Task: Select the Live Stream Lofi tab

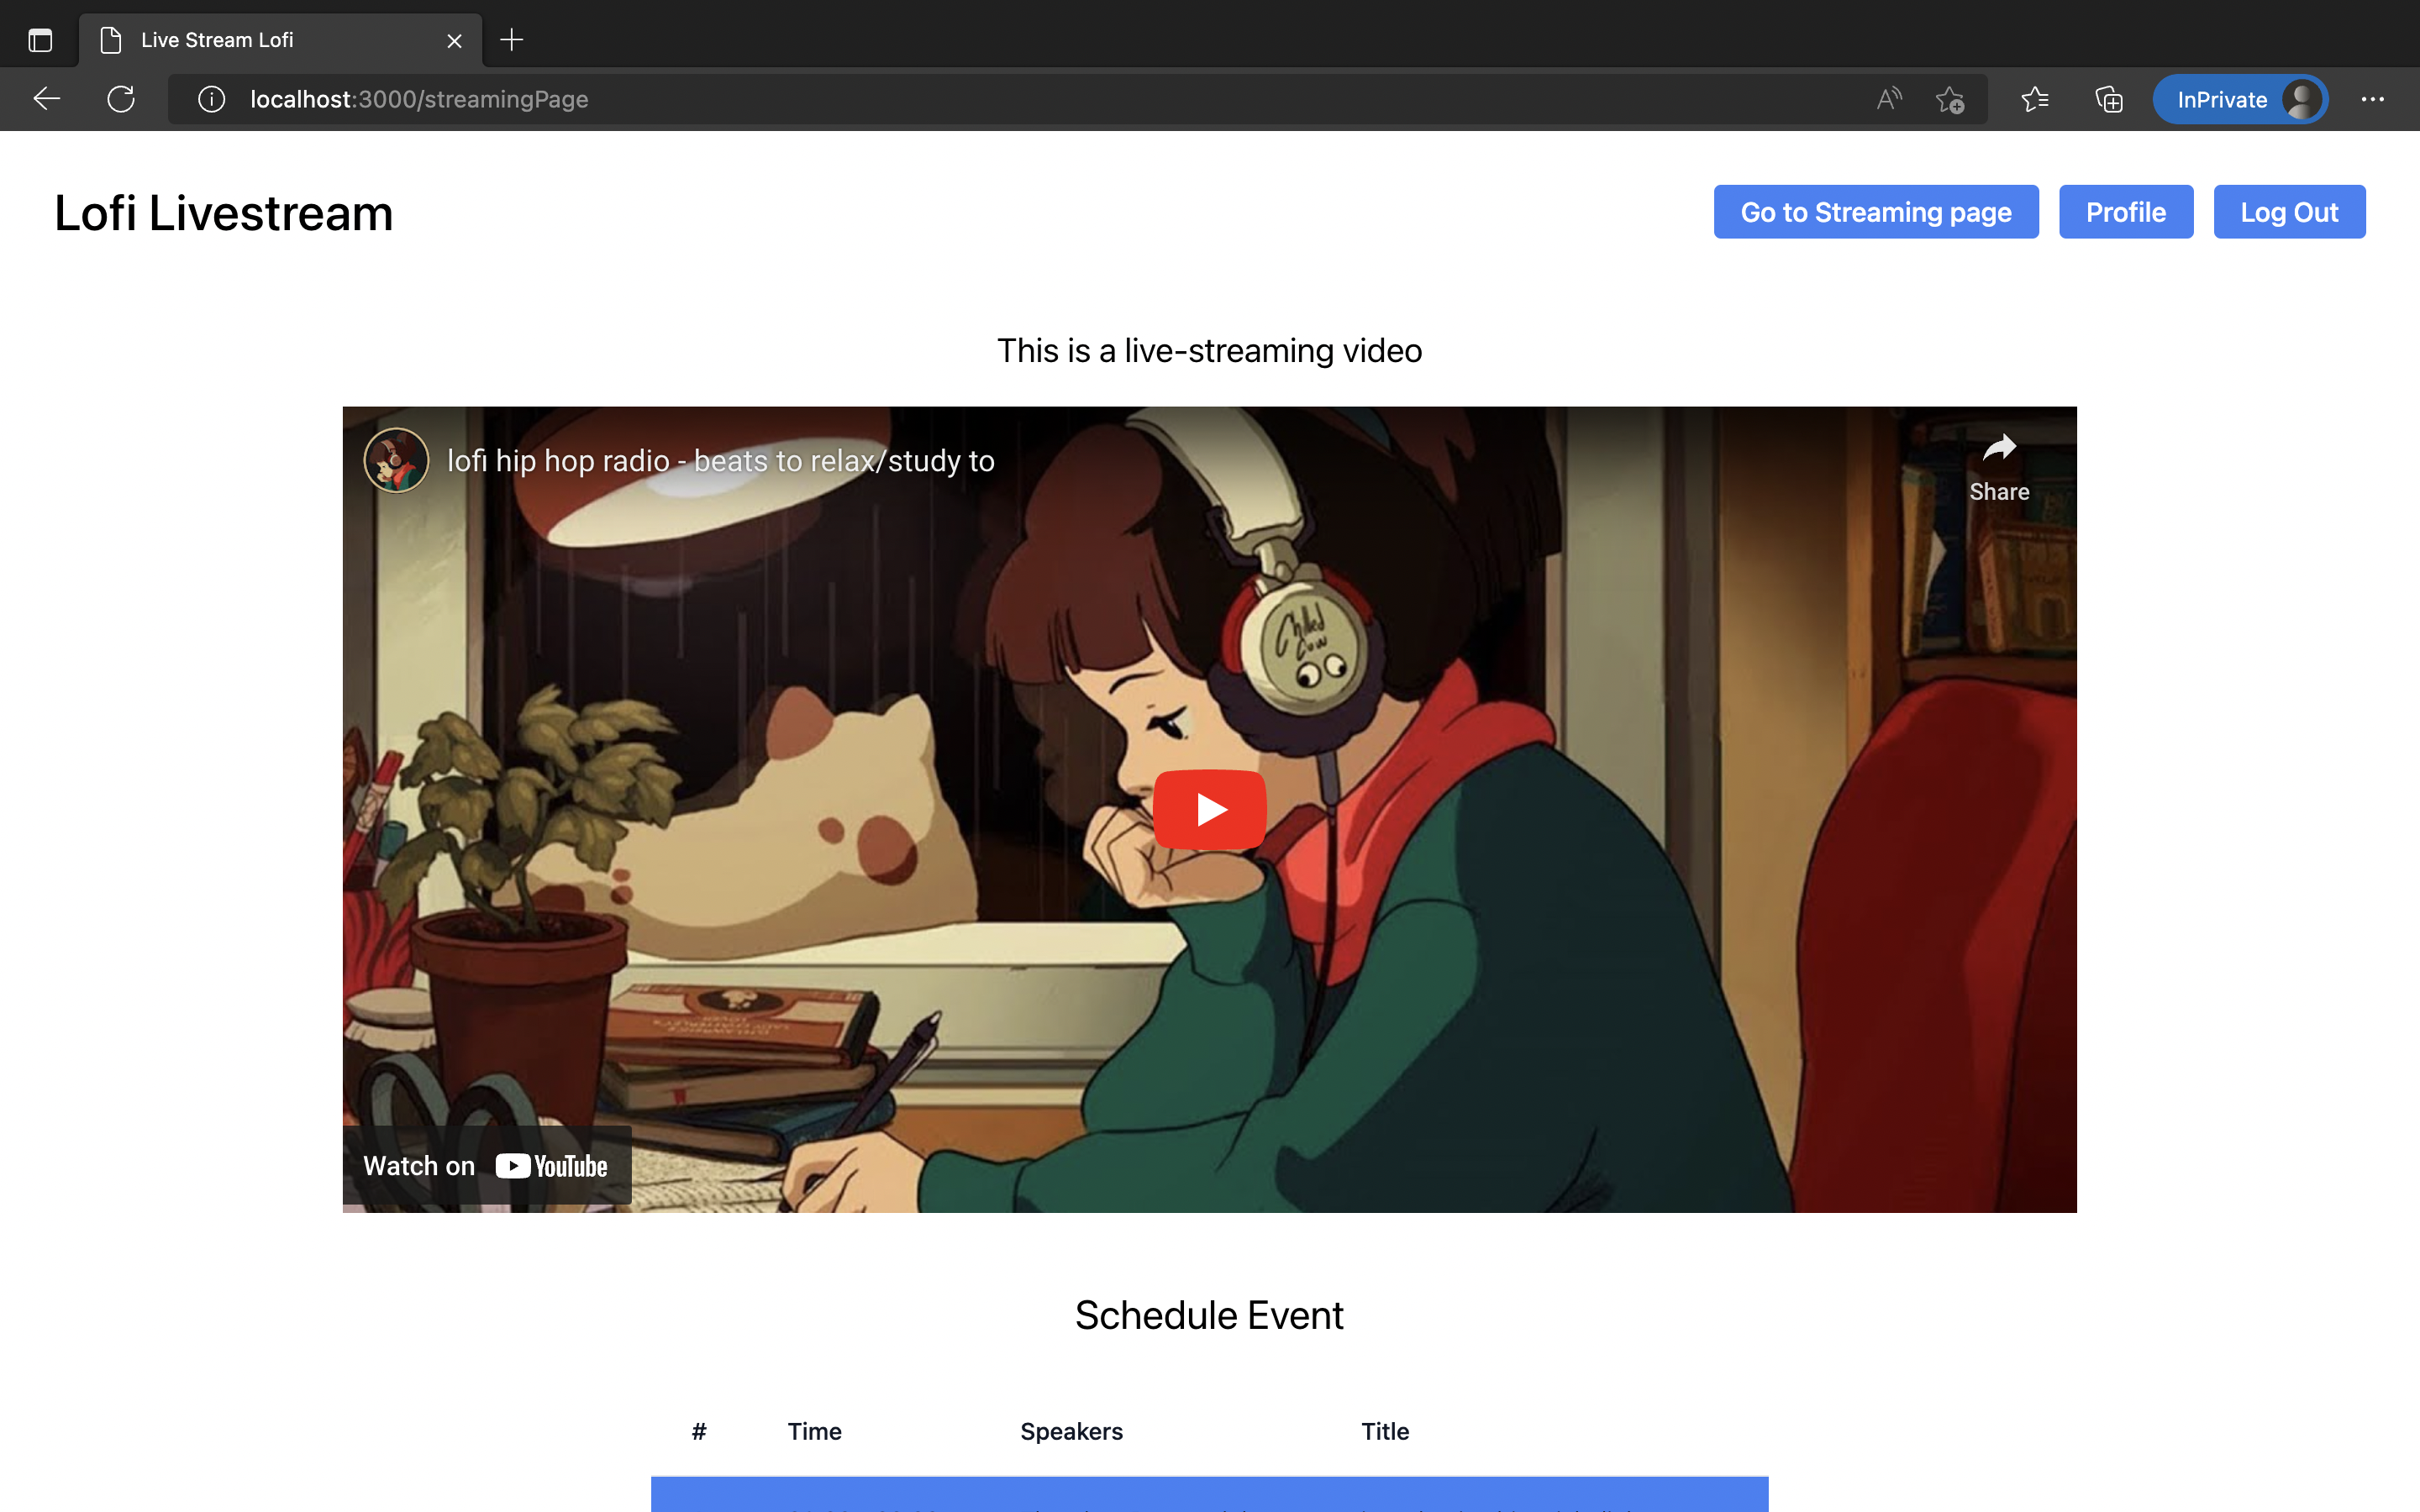Action: (280, 40)
